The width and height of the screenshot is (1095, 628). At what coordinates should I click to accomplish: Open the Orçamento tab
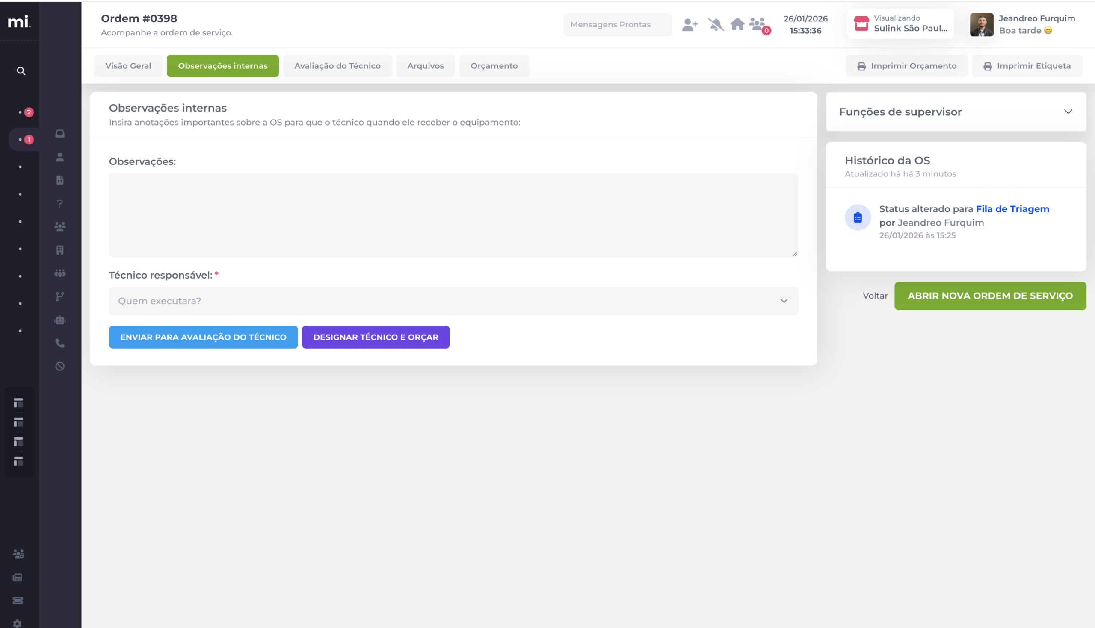pos(494,66)
